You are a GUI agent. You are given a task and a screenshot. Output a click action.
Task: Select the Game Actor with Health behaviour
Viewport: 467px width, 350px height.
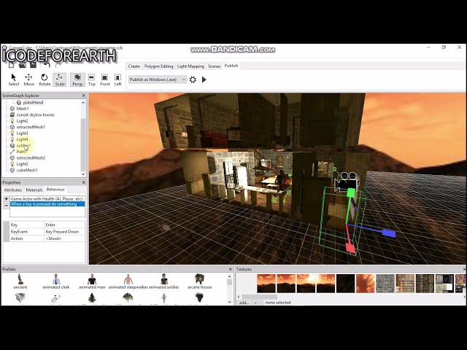47,199
